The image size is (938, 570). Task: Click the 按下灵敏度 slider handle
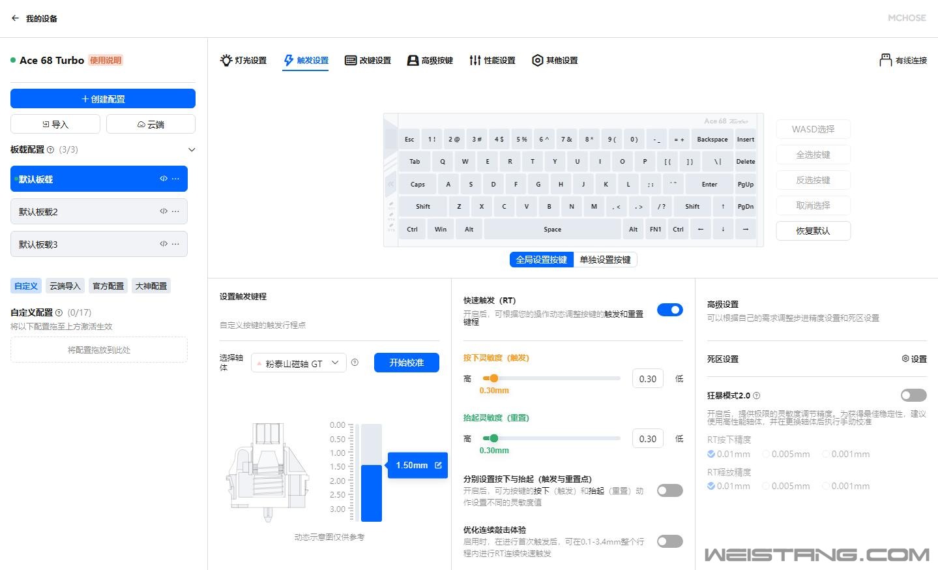click(x=494, y=378)
